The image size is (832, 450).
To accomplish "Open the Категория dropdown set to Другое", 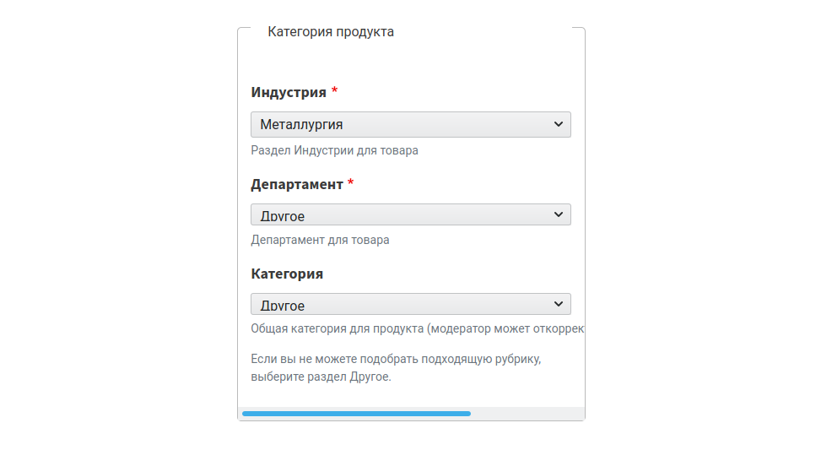I will [x=411, y=304].
